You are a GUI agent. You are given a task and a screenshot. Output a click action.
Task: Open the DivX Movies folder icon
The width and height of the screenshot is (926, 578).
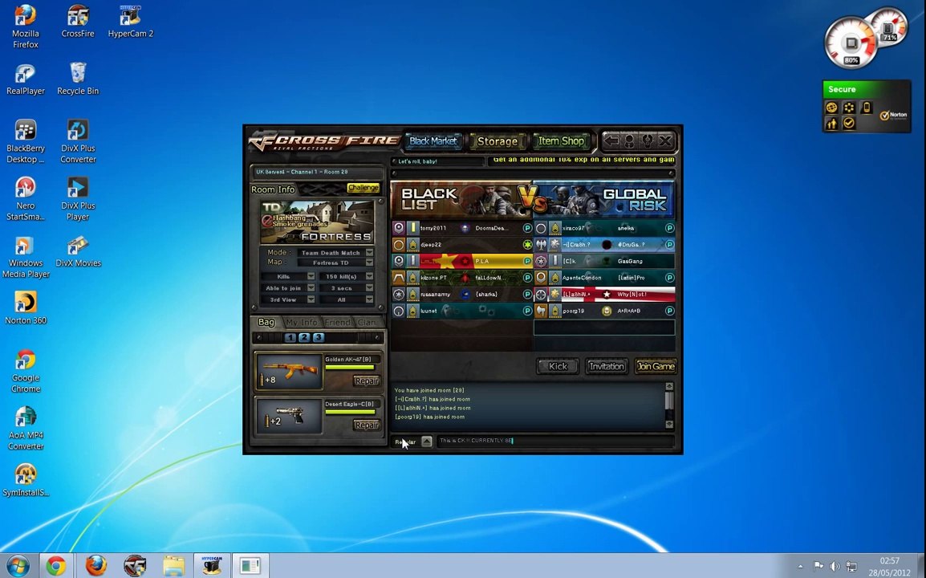(x=78, y=252)
